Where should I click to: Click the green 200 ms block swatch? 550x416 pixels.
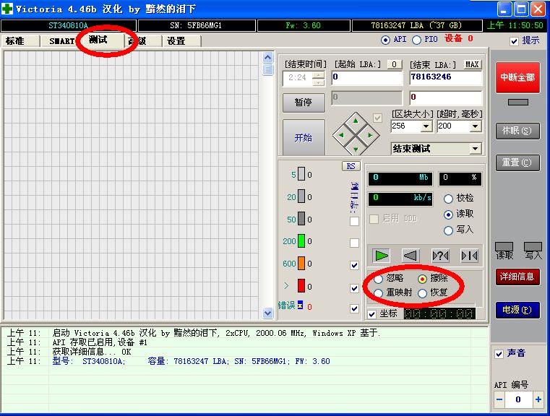(301, 240)
